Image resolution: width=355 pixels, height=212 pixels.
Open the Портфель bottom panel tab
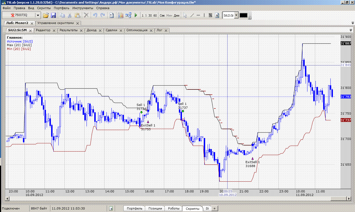point(134,208)
